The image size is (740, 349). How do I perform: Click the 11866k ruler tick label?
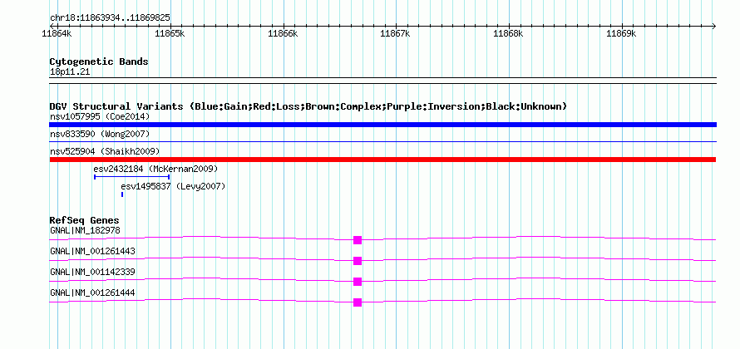pyautogui.click(x=283, y=33)
